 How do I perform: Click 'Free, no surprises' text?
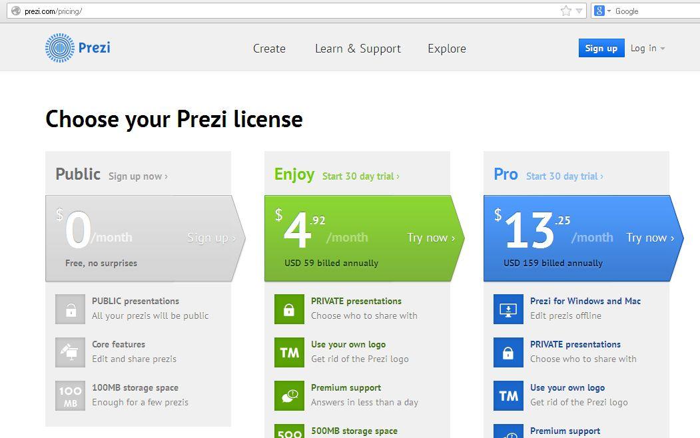101,263
